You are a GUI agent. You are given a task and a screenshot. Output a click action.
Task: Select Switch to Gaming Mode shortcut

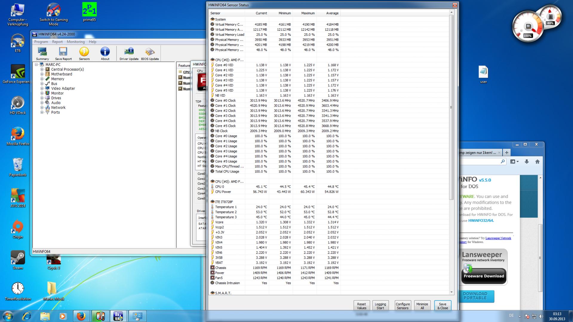click(x=54, y=14)
